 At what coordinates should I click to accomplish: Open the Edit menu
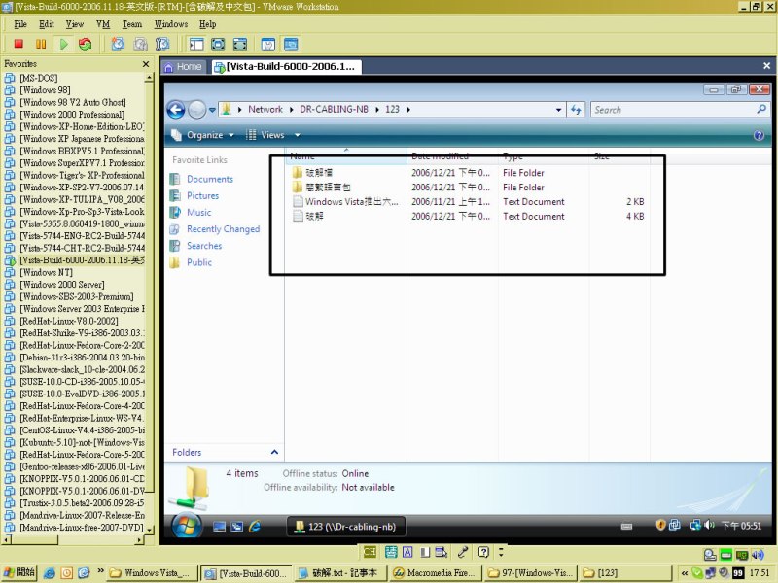click(x=47, y=24)
